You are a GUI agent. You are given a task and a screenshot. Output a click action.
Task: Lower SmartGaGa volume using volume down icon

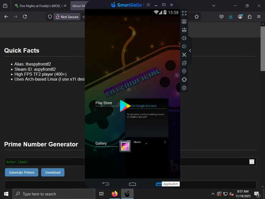[184, 46]
